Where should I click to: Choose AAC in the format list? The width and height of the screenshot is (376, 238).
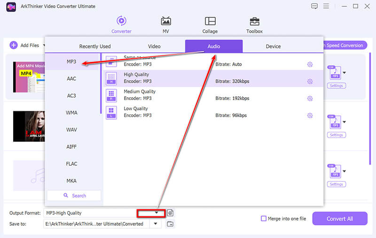[x=71, y=78]
